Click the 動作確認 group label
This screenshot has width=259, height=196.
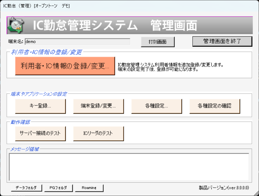(x=20, y=122)
